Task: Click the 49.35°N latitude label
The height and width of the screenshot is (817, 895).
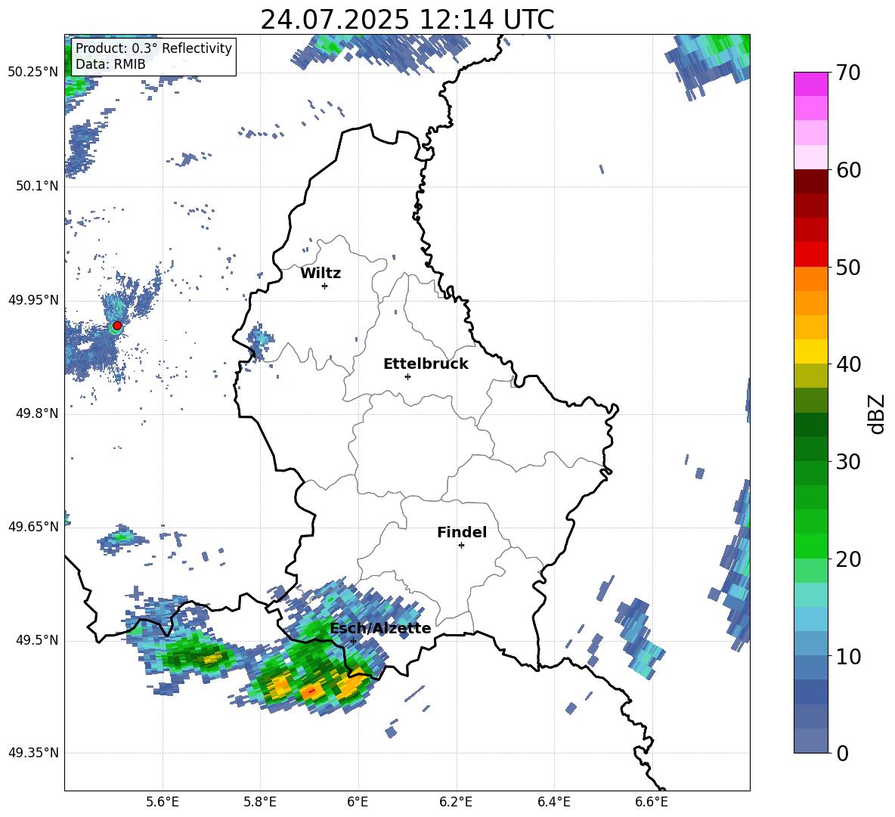Action: [x=33, y=753]
